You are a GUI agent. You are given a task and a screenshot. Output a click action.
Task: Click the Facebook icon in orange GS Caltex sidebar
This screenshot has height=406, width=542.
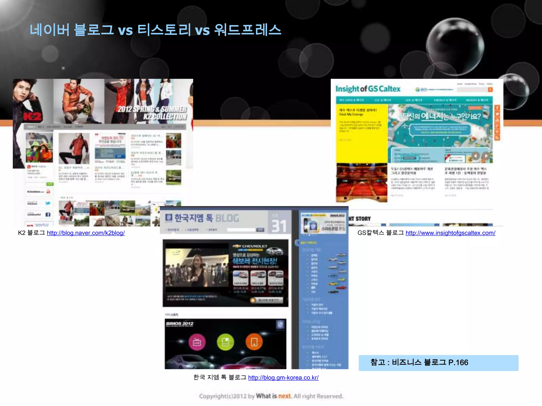coord(497,108)
